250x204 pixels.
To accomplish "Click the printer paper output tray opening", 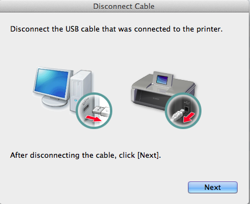I will (x=150, y=99).
